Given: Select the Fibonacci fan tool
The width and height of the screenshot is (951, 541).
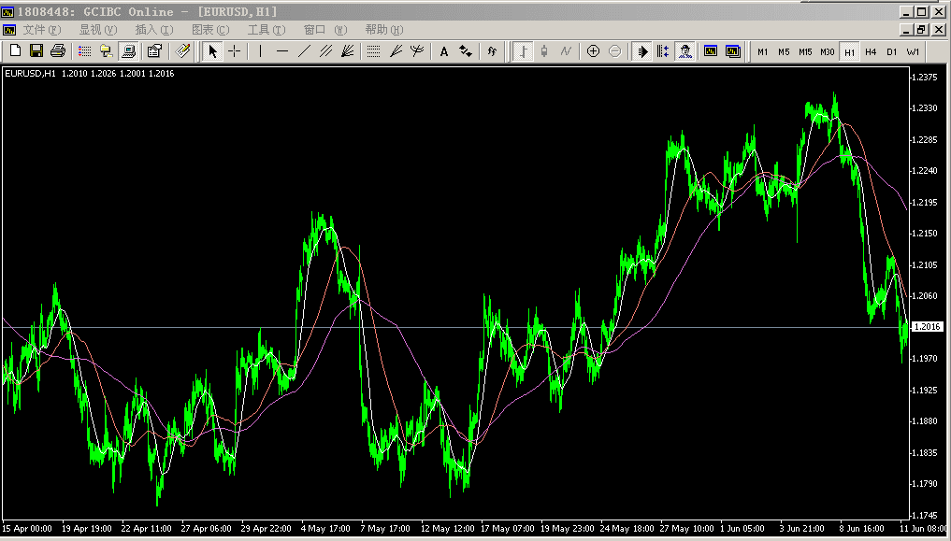Looking at the screenshot, I should [347, 51].
